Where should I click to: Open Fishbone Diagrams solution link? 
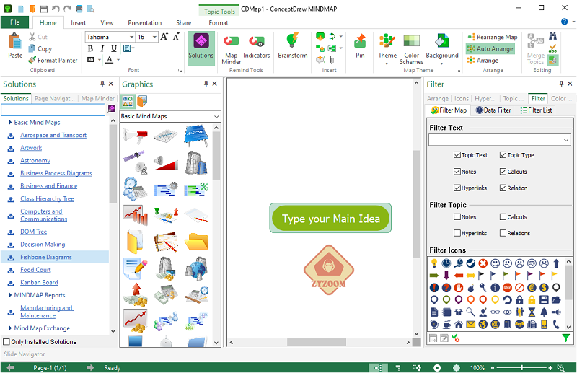pos(46,257)
